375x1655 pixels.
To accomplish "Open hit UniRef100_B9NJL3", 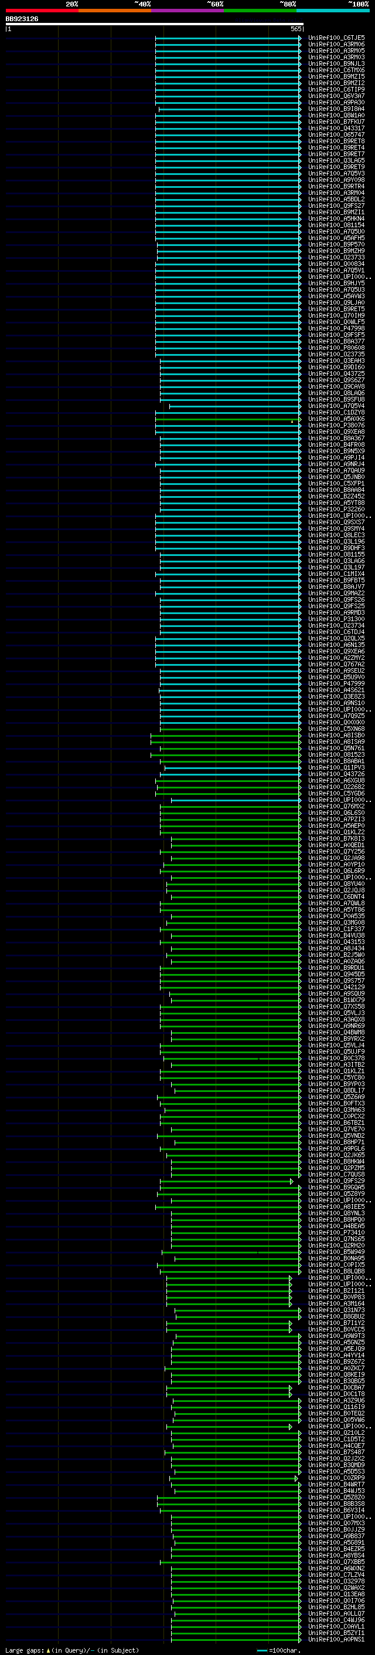I will (x=336, y=63).
